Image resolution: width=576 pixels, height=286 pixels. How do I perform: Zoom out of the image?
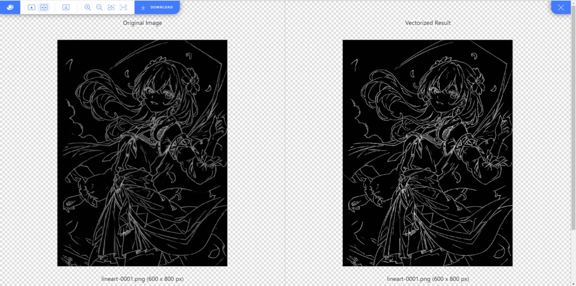(99, 7)
